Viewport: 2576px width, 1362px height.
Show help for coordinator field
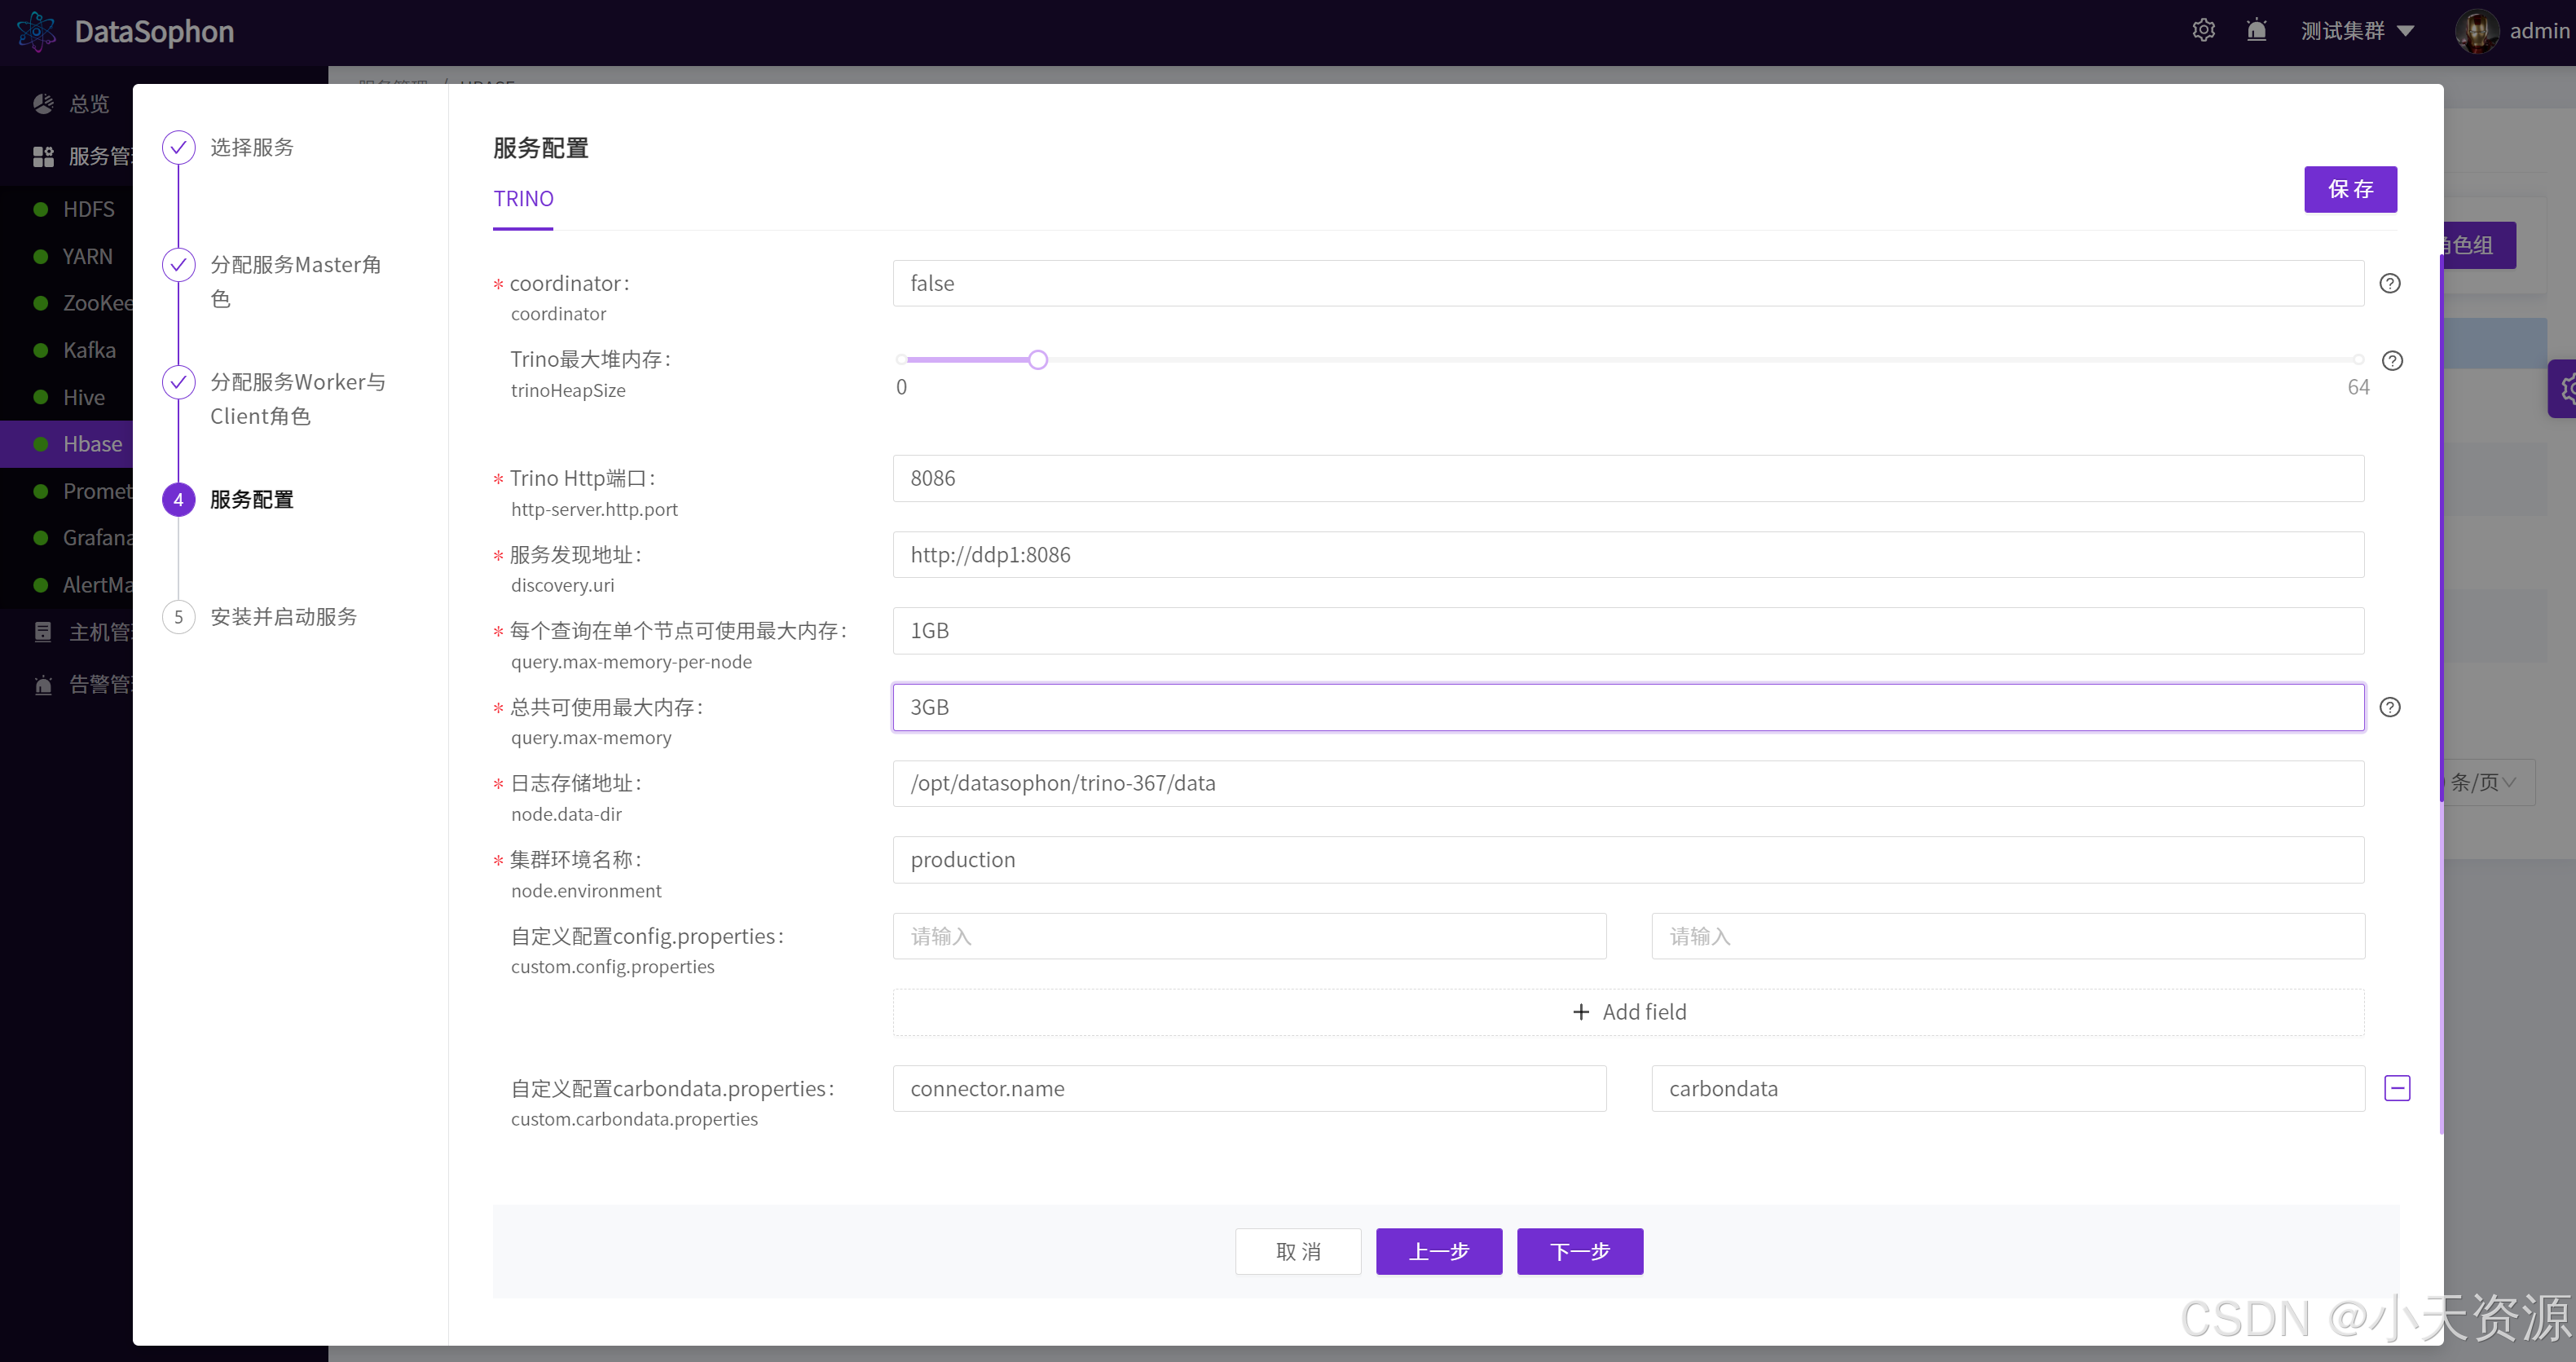2389,283
